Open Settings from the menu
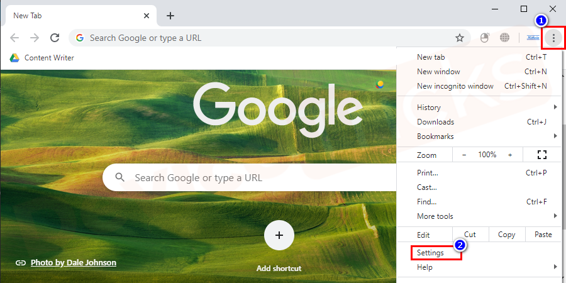Viewport: 566px width, 283px height. (479, 253)
